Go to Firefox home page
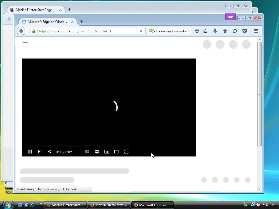Screen dimensions: 279x209 225,31
